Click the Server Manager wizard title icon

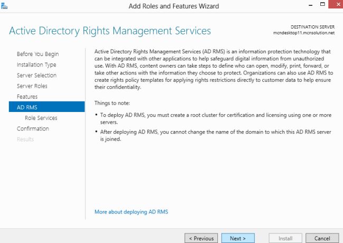[x=4, y=6]
